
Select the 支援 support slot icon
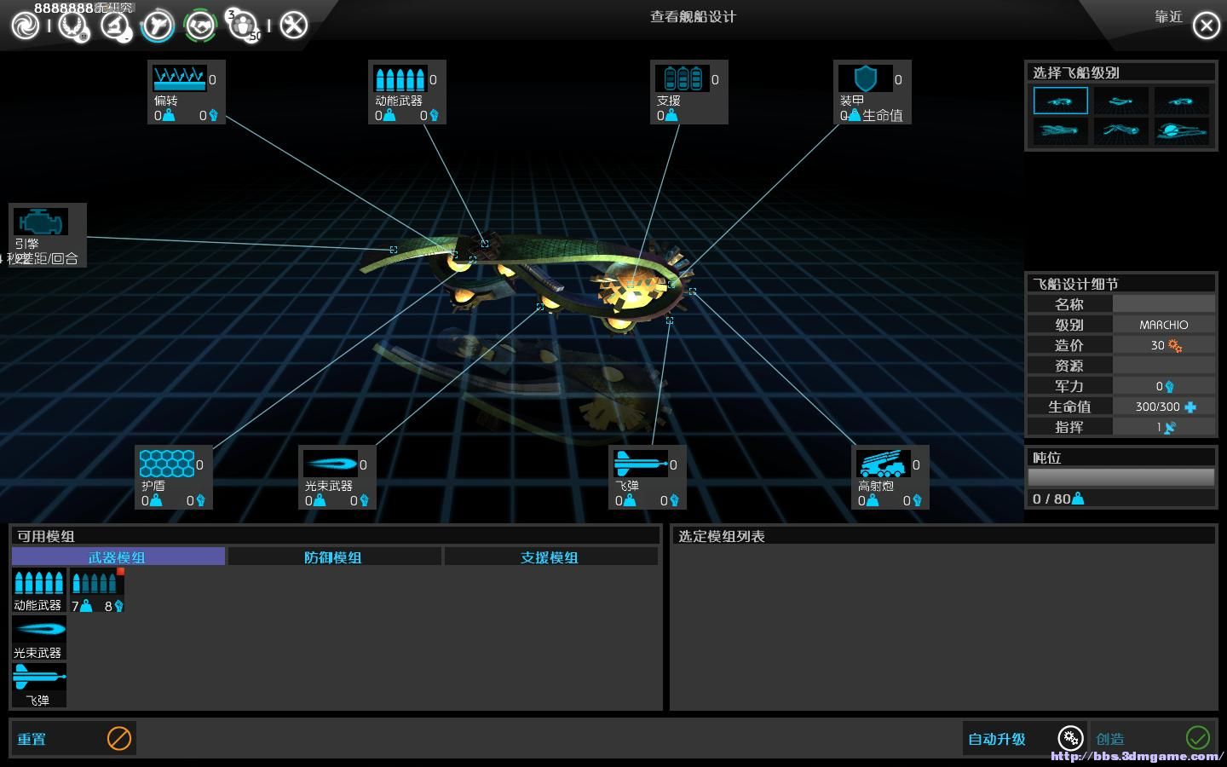[x=682, y=78]
